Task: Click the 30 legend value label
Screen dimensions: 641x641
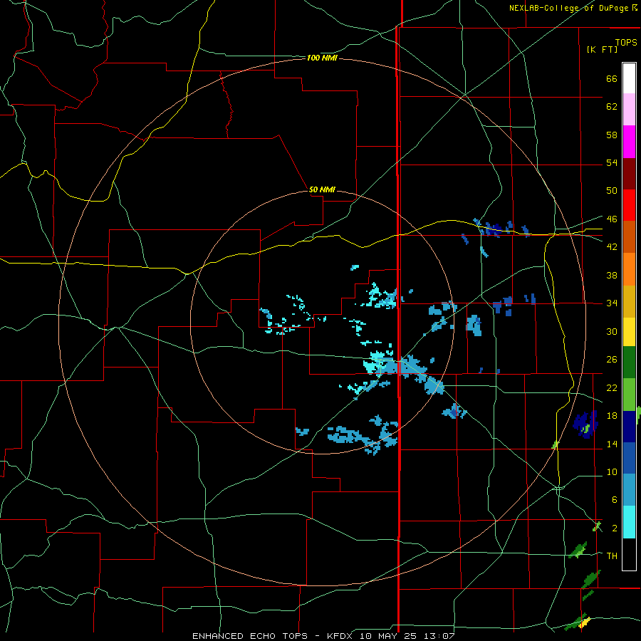Action: (x=612, y=331)
